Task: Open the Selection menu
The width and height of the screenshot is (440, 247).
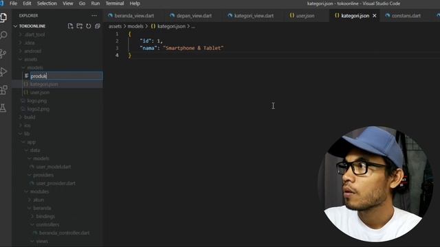Action: (x=47, y=3)
